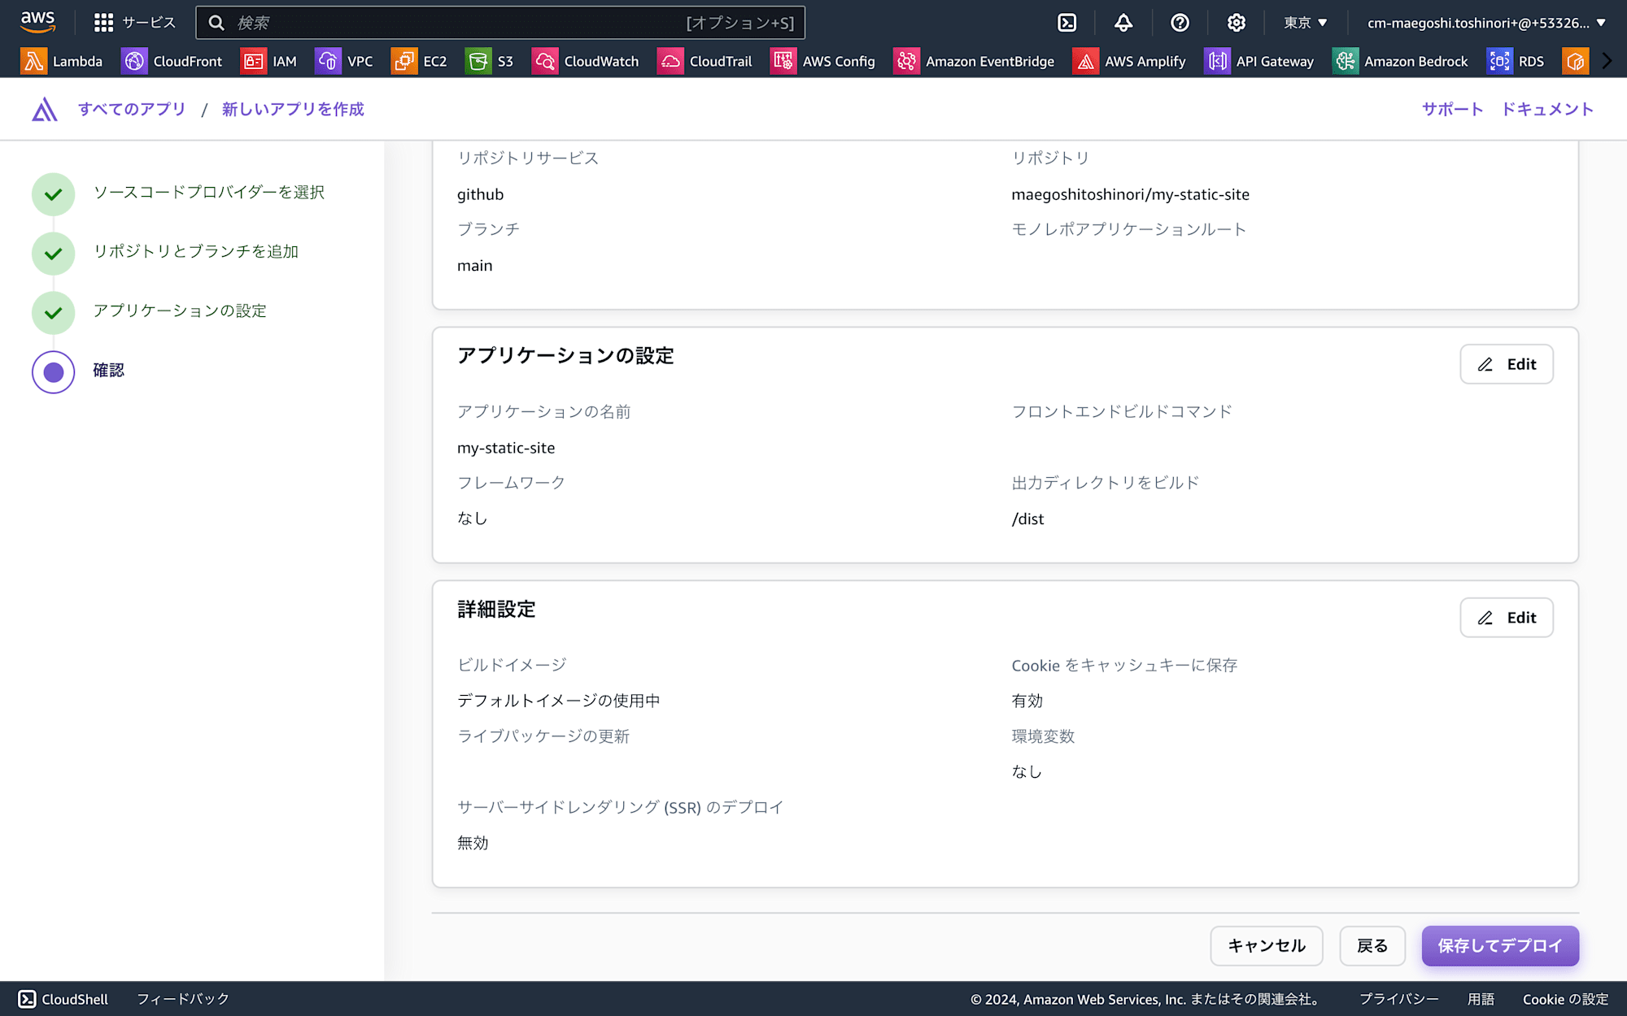Go to step リポジトリとブランチを追加

tap(195, 252)
